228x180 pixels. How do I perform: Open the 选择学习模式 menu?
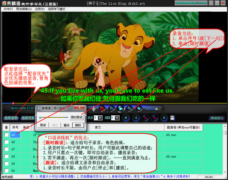point(57,9)
